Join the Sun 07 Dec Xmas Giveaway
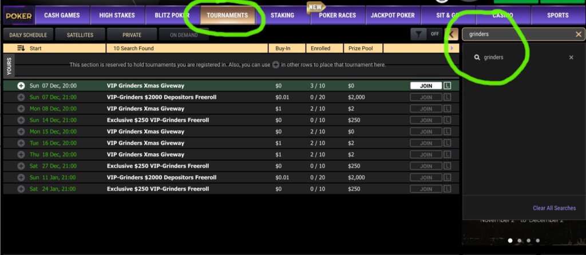Screen dimensions: 586x255 tap(426, 86)
